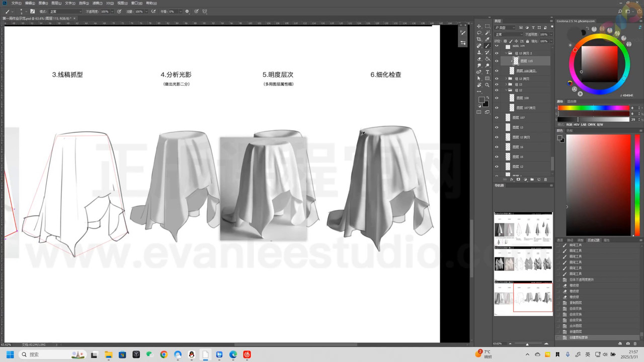Open layer filter type dropdown
Image resolution: width=644 pixels, height=362 pixels.
point(505,28)
